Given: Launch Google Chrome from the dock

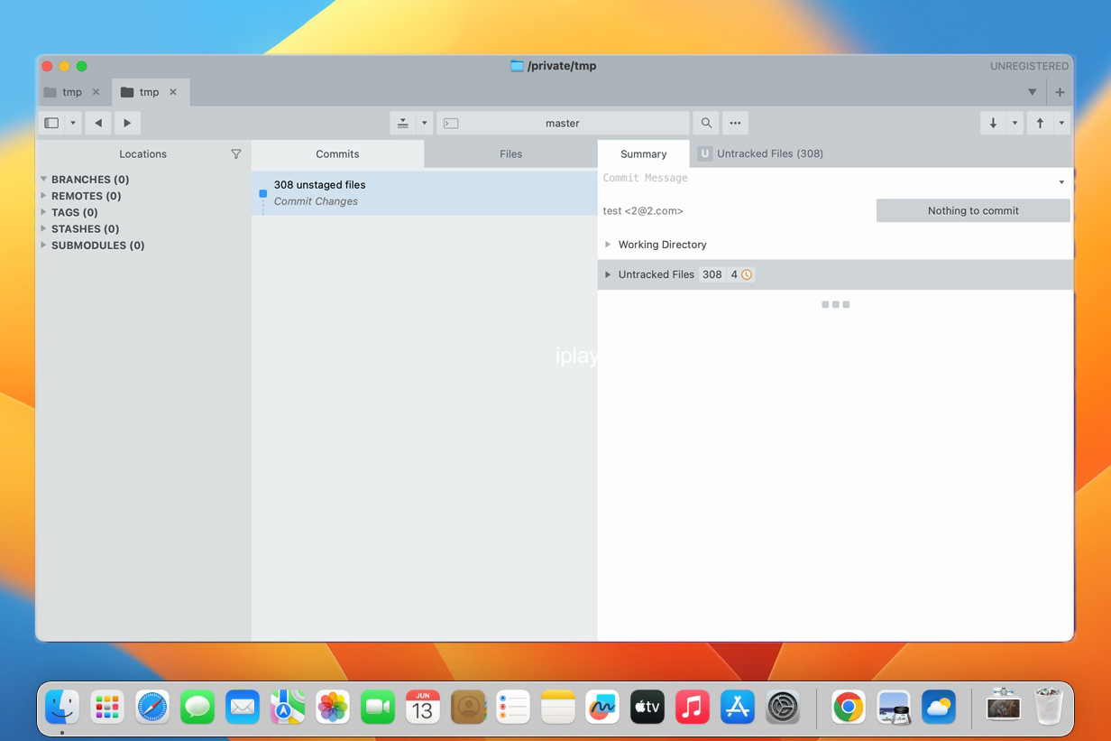Looking at the screenshot, I should click(x=849, y=708).
